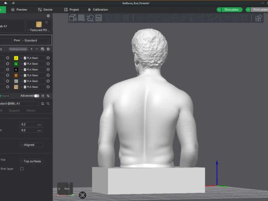Toggle the Advanced settings switch

pos(36,96)
